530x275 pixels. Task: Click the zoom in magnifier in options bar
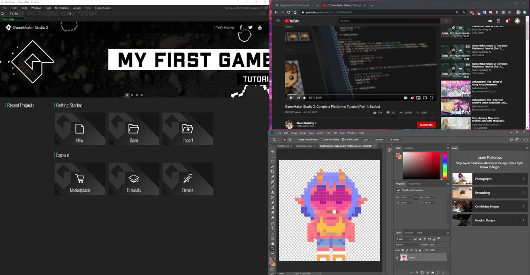[x=285, y=139]
